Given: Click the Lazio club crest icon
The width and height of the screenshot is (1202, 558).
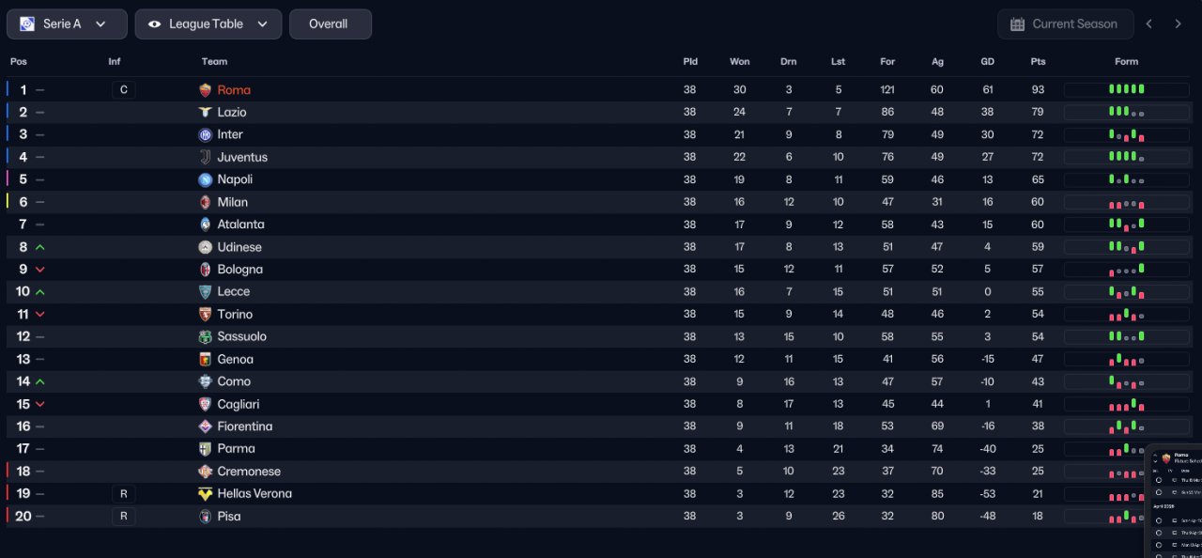Looking at the screenshot, I should [206, 113].
